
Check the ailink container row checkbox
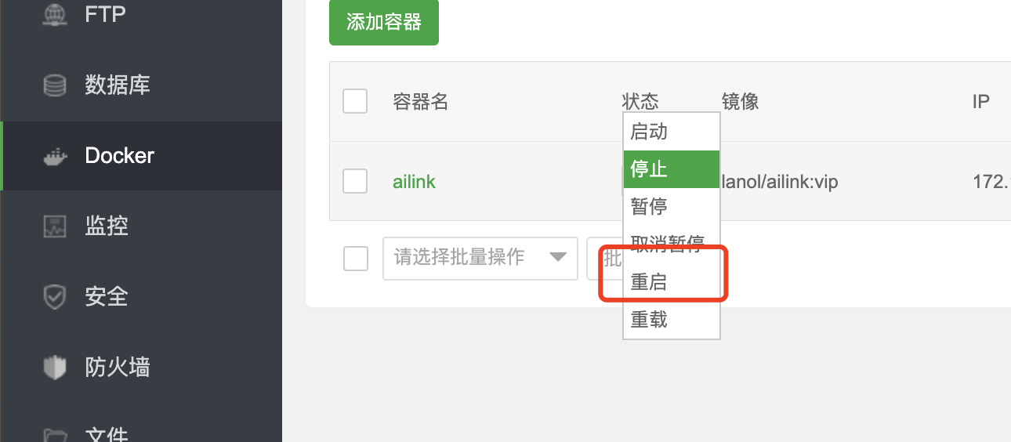point(355,182)
